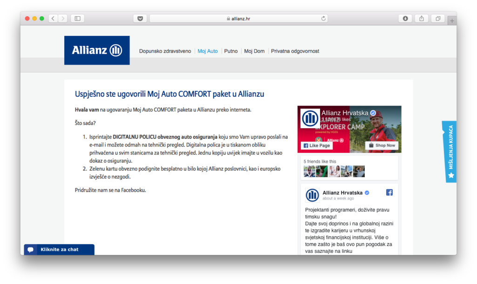Open a new tab with plus button

(x=452, y=21)
